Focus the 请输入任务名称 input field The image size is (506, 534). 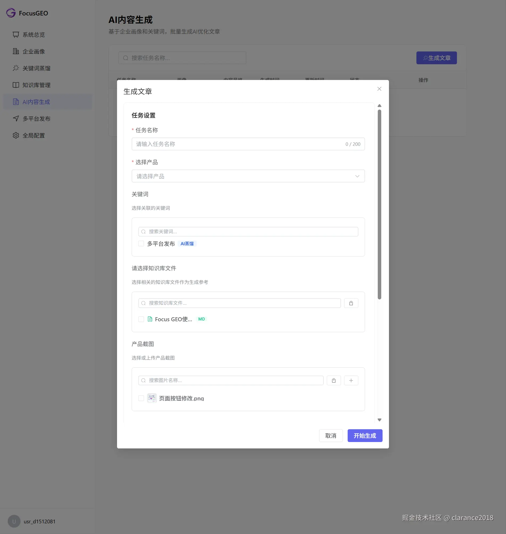point(248,144)
